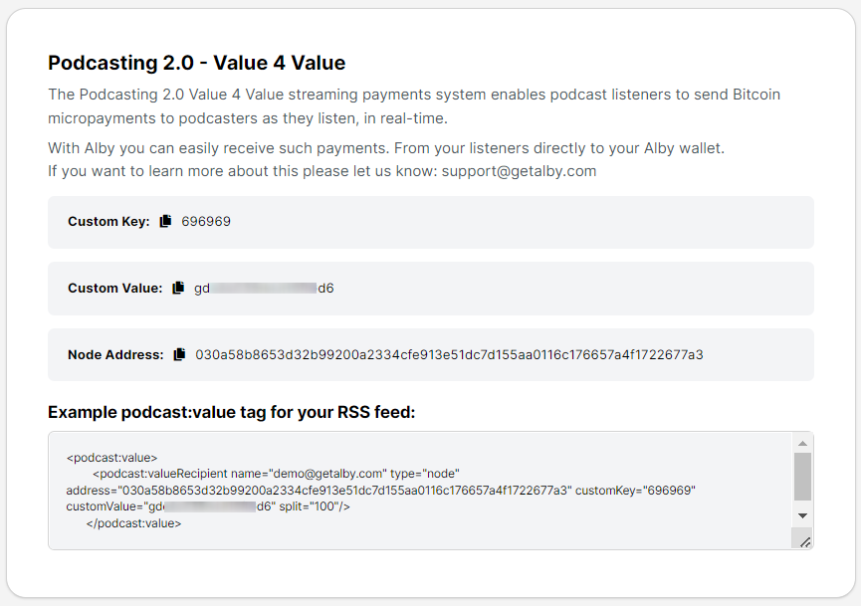Click support@getalby.com email address
861x606 pixels.
(519, 171)
